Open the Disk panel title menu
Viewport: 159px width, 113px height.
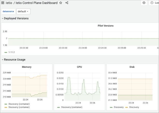point(132,67)
